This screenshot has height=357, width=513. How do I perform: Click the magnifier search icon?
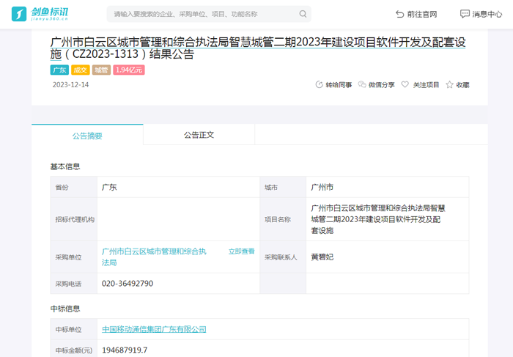pos(303,14)
